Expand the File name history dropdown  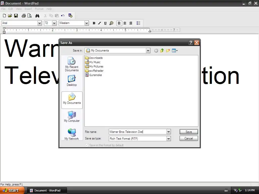(x=168, y=132)
